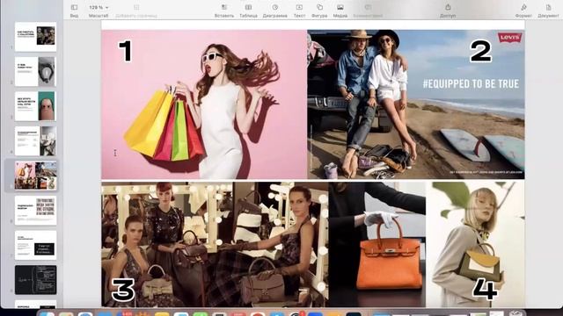Select page 6 thumbnail in sidebar
This screenshot has height=316, width=563.
(x=35, y=211)
